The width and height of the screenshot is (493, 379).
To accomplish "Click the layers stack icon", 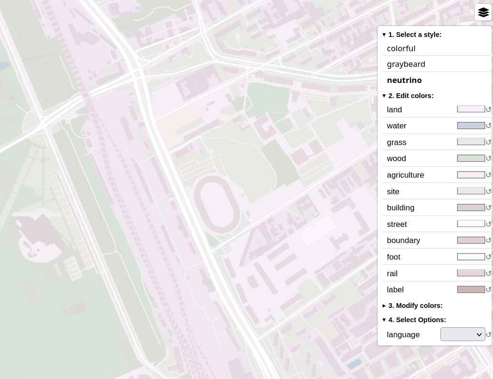I will pyautogui.click(x=483, y=12).
